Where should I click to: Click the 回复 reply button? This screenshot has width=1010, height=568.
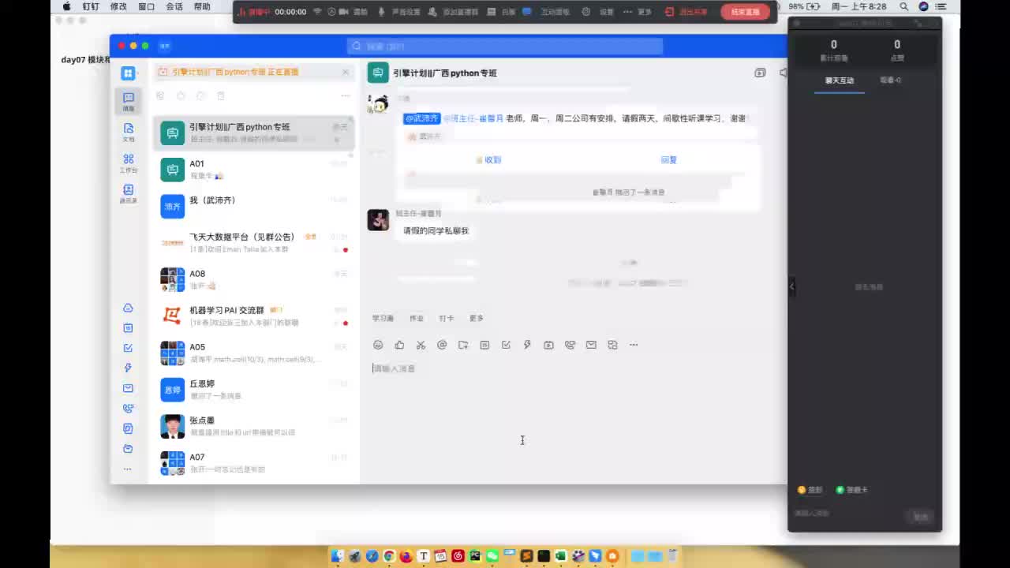coord(669,159)
